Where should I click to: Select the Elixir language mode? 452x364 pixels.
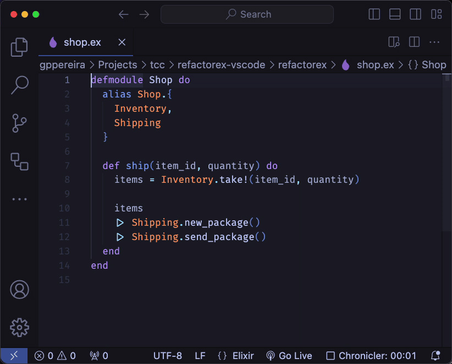click(x=235, y=356)
